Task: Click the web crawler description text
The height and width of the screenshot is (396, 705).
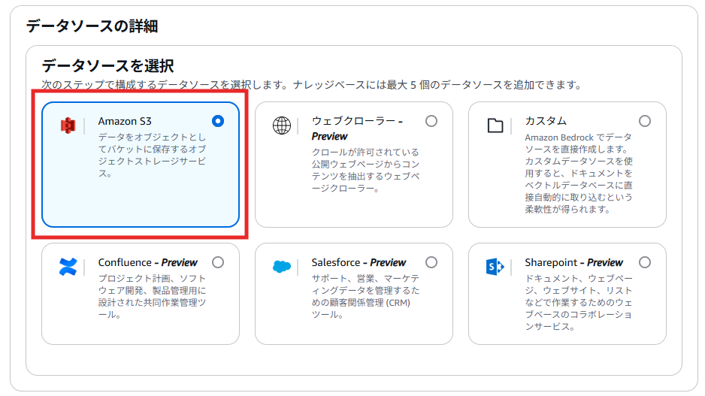Action: 365,171
